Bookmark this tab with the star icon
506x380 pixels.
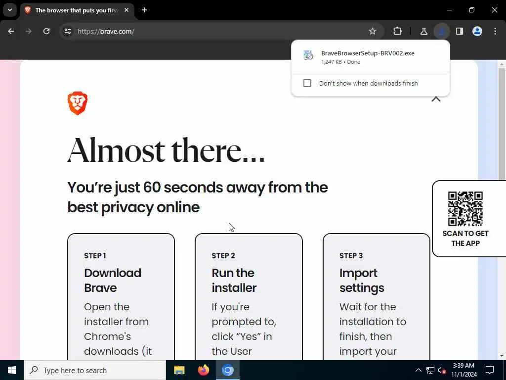tap(373, 31)
